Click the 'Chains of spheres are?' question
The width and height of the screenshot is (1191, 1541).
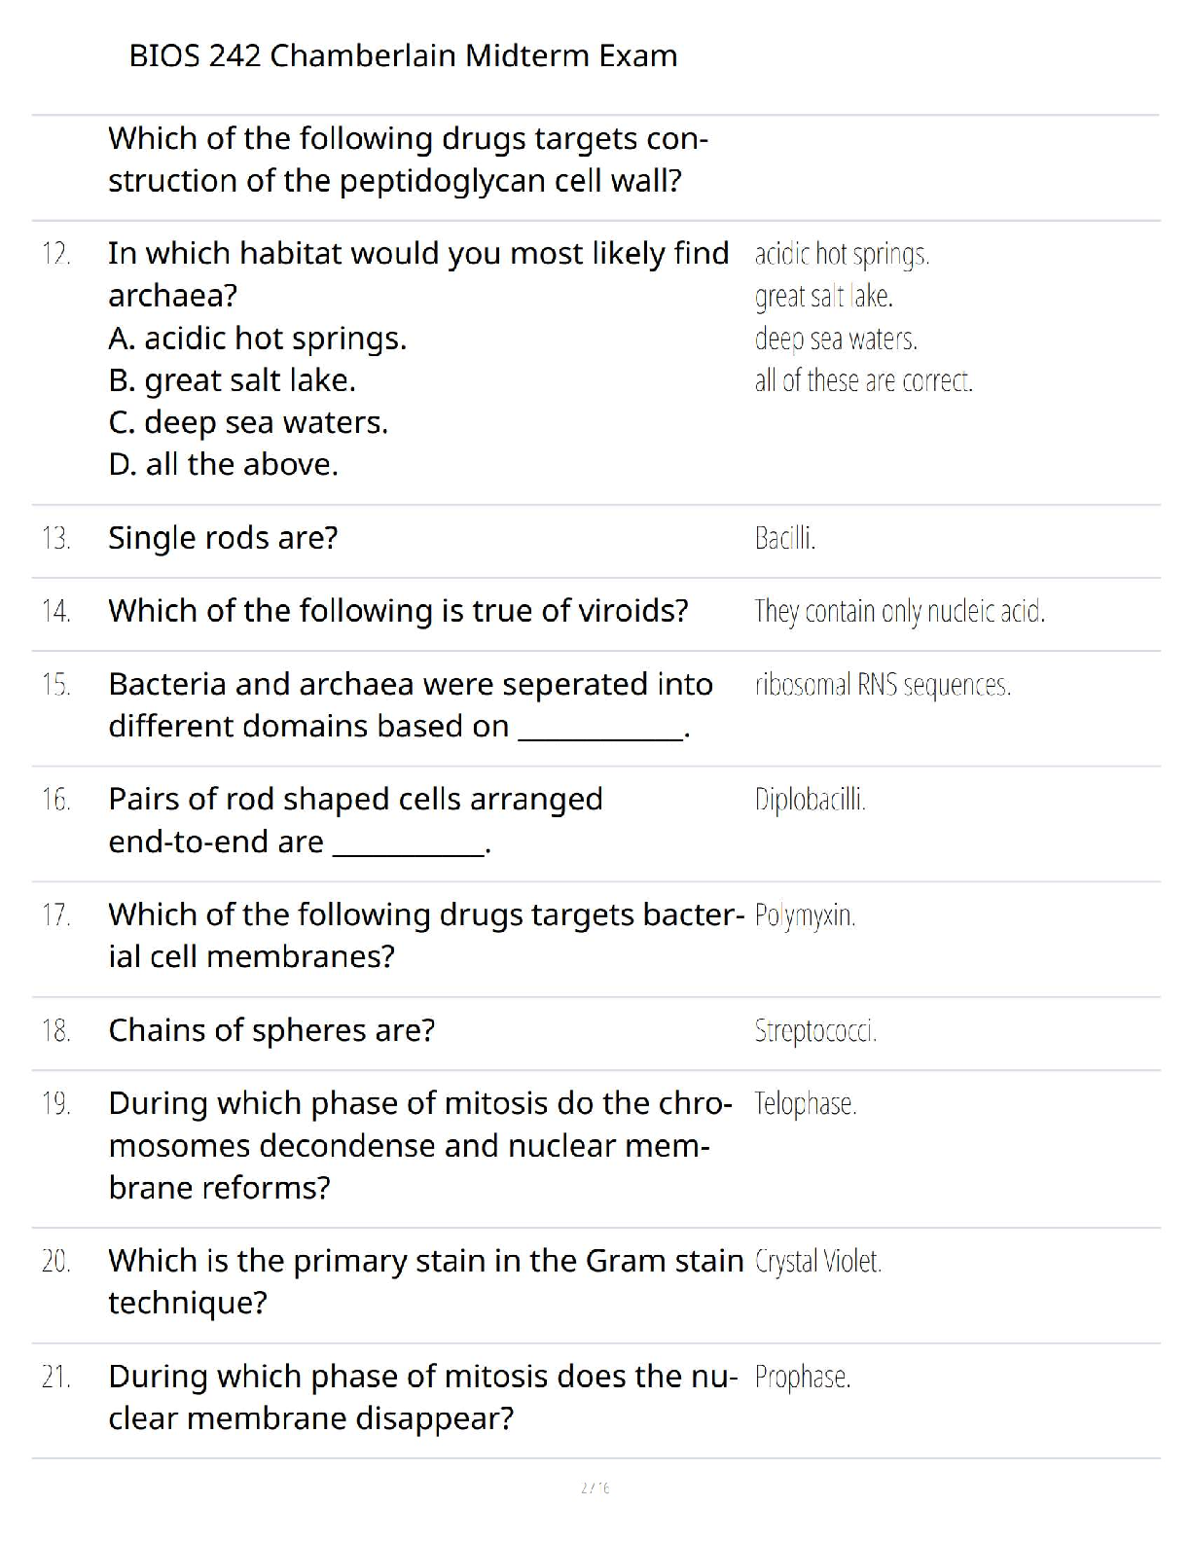click(x=271, y=1029)
